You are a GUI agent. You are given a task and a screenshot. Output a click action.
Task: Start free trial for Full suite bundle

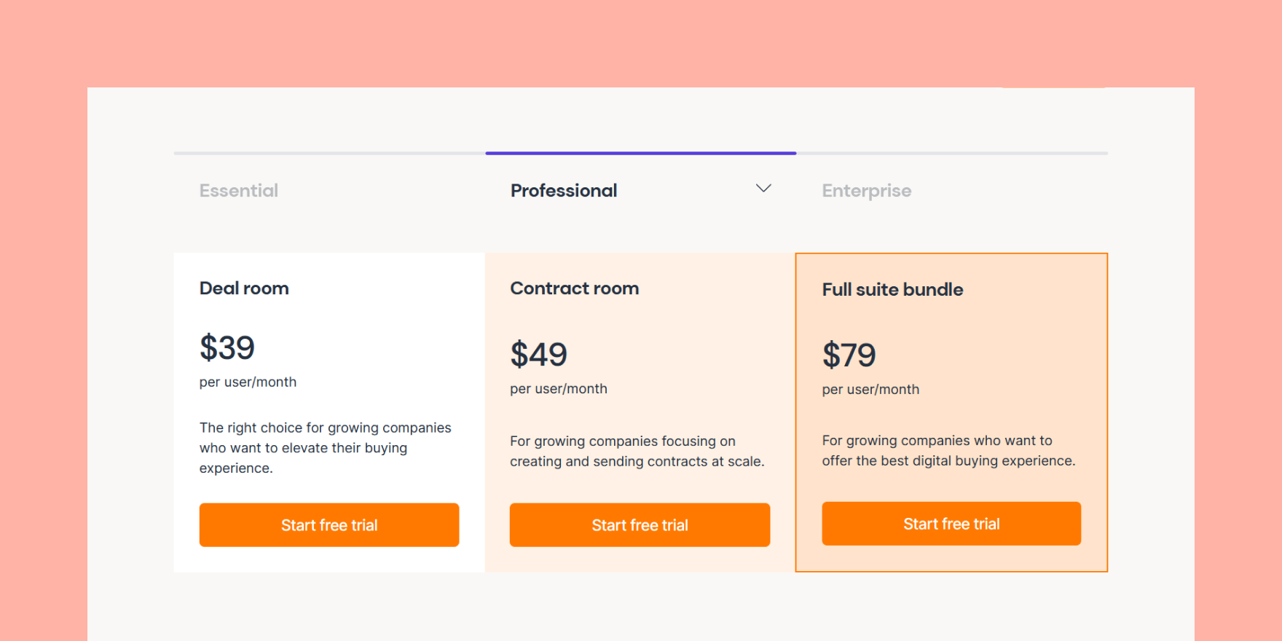point(951,523)
